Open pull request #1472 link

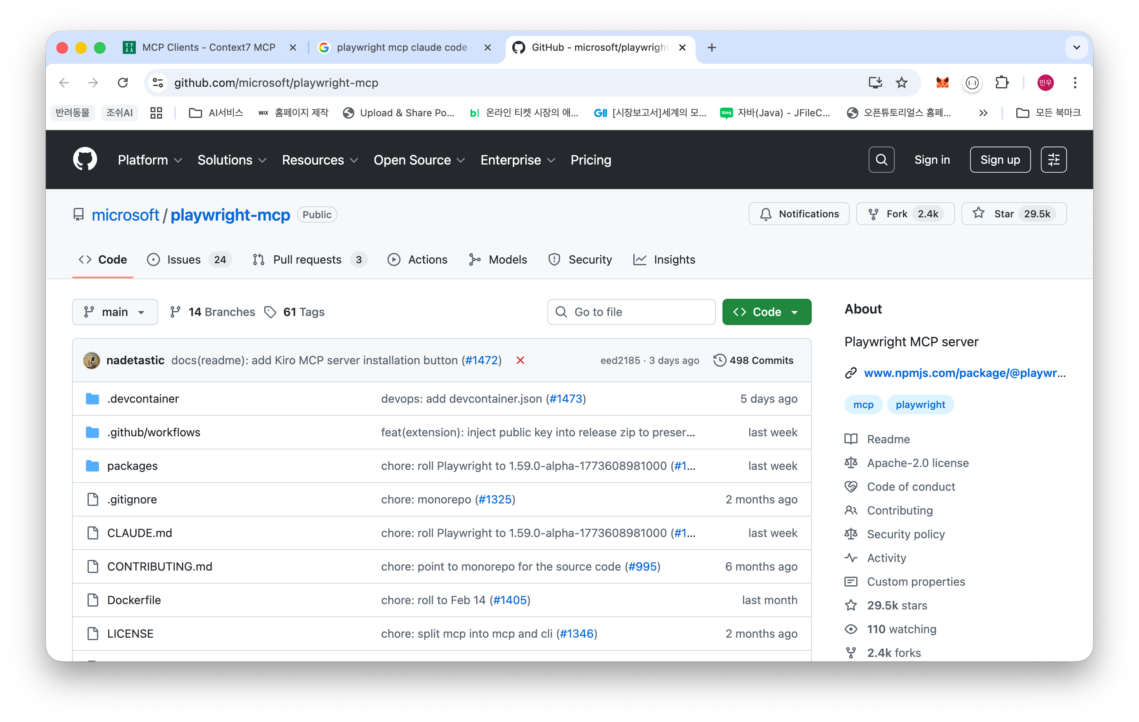482,360
